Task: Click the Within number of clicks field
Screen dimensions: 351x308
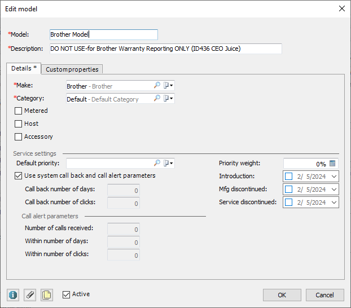Action: click(124, 255)
